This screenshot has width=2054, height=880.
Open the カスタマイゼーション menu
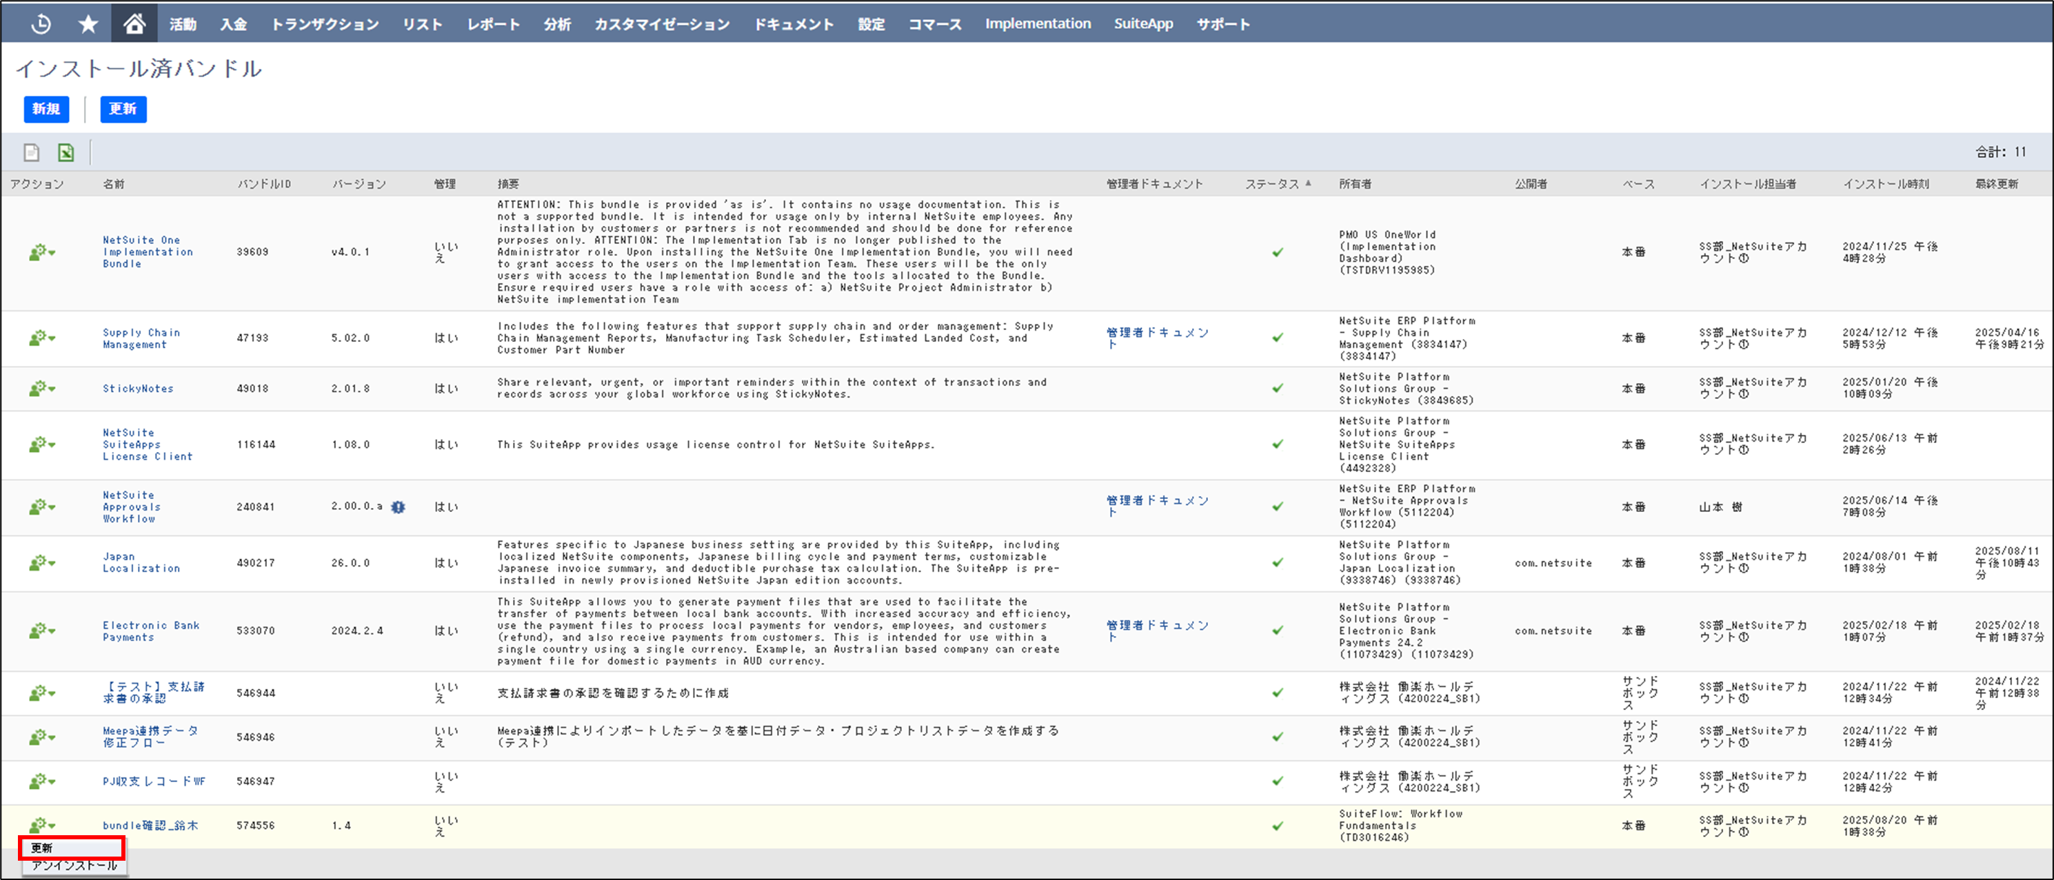pyautogui.click(x=661, y=24)
